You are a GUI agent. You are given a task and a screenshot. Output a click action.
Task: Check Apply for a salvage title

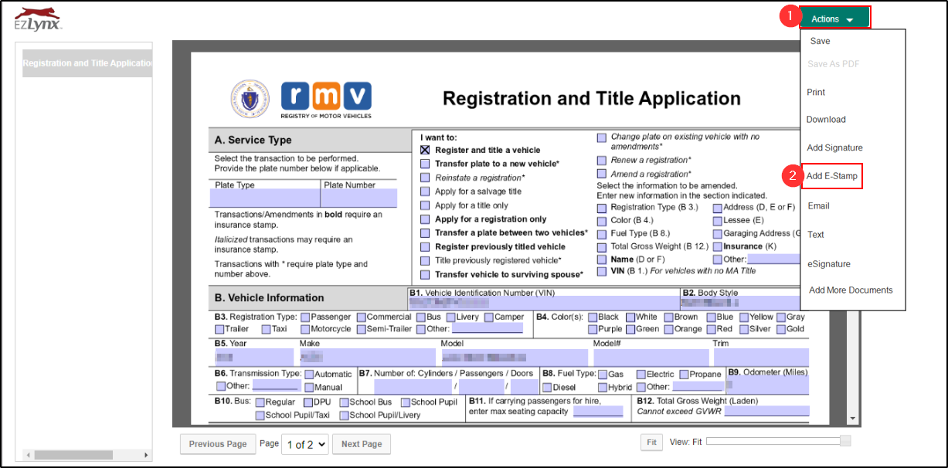click(x=425, y=192)
